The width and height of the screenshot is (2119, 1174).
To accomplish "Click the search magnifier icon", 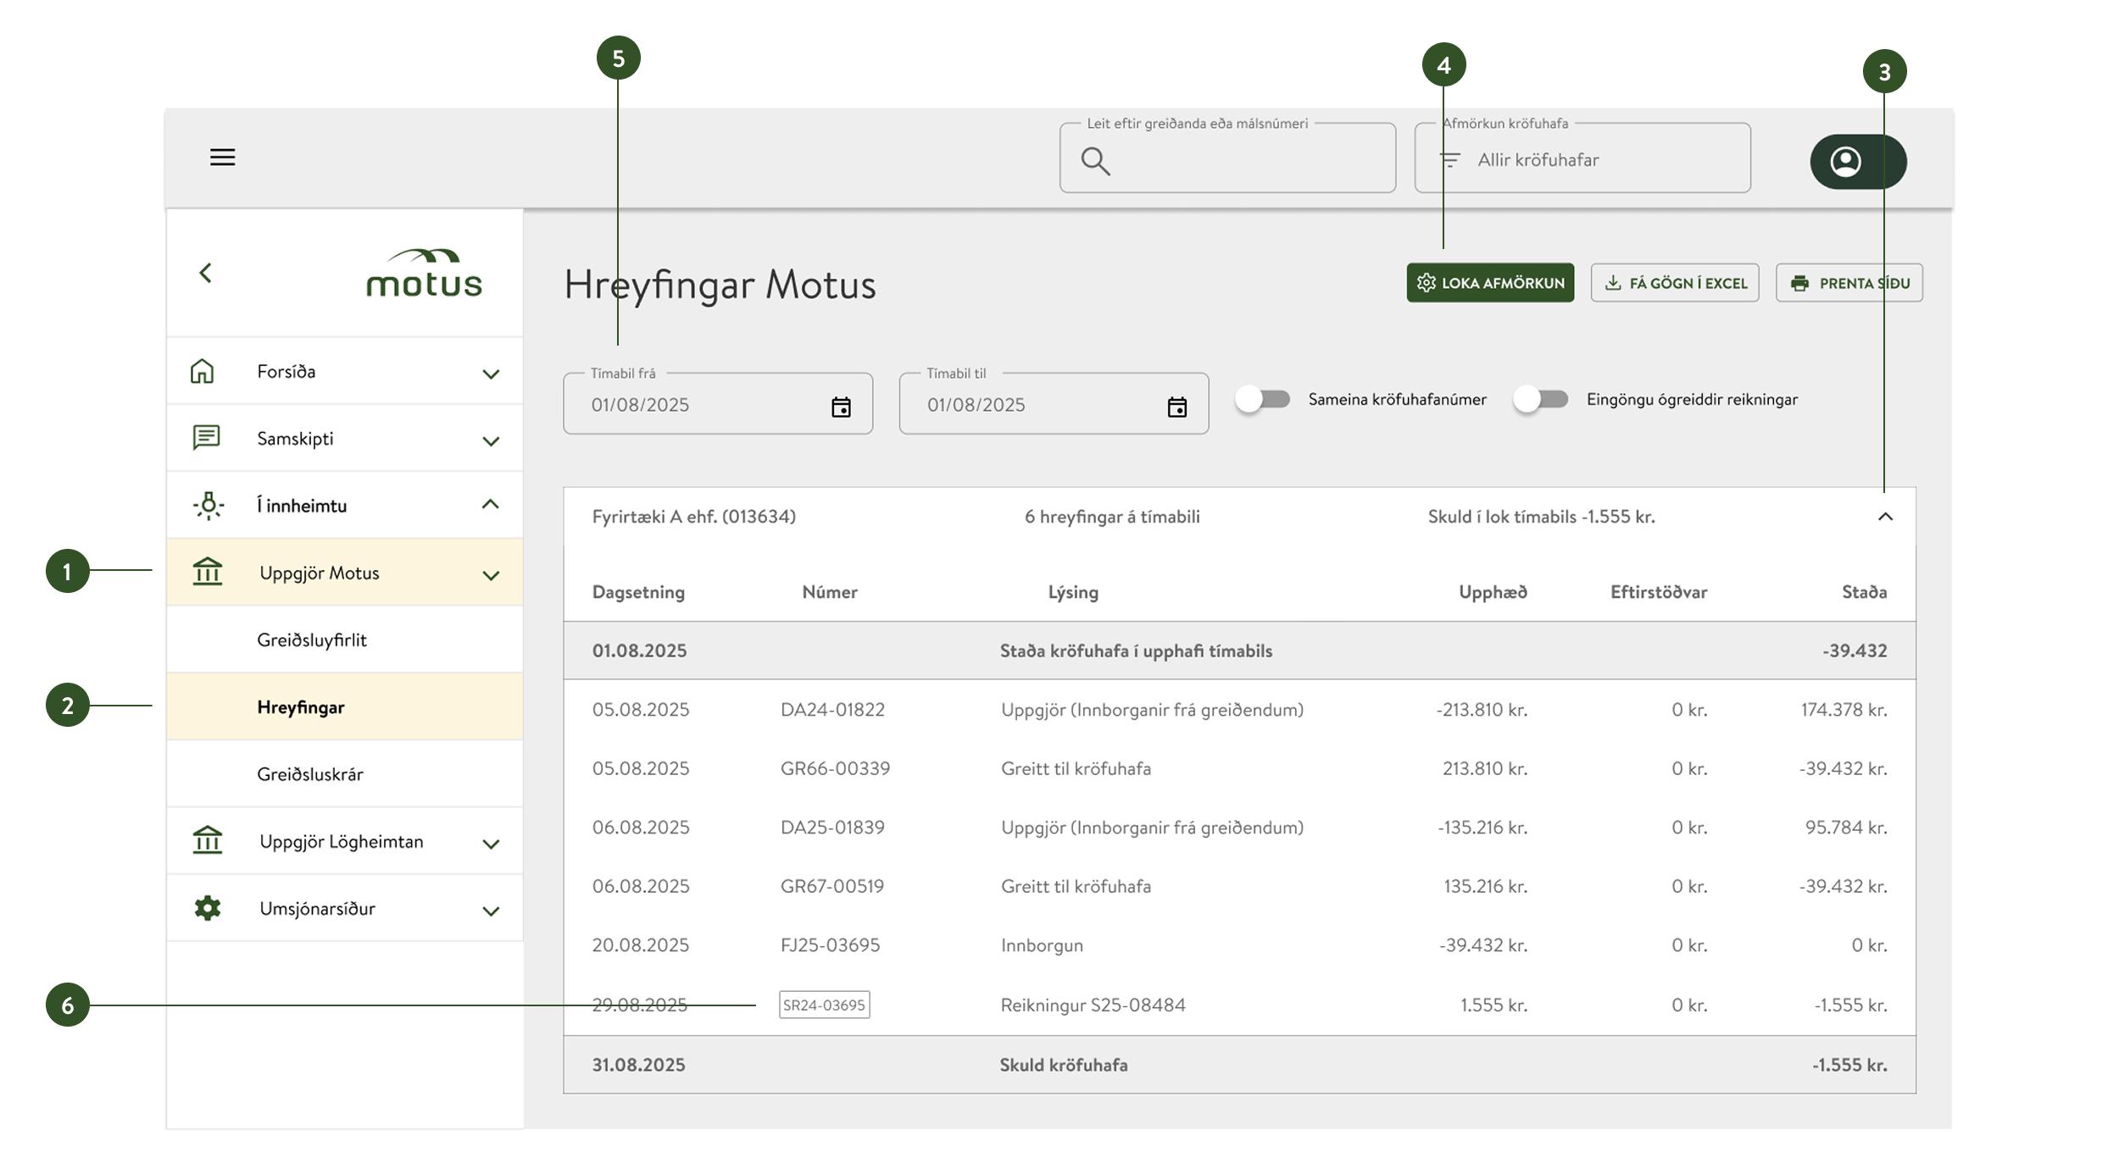I will pos(1095,160).
